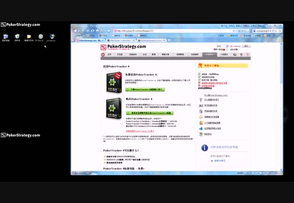The image size is (294, 203).
Task: Click the red question mark help icon
Action: (x=247, y=55)
